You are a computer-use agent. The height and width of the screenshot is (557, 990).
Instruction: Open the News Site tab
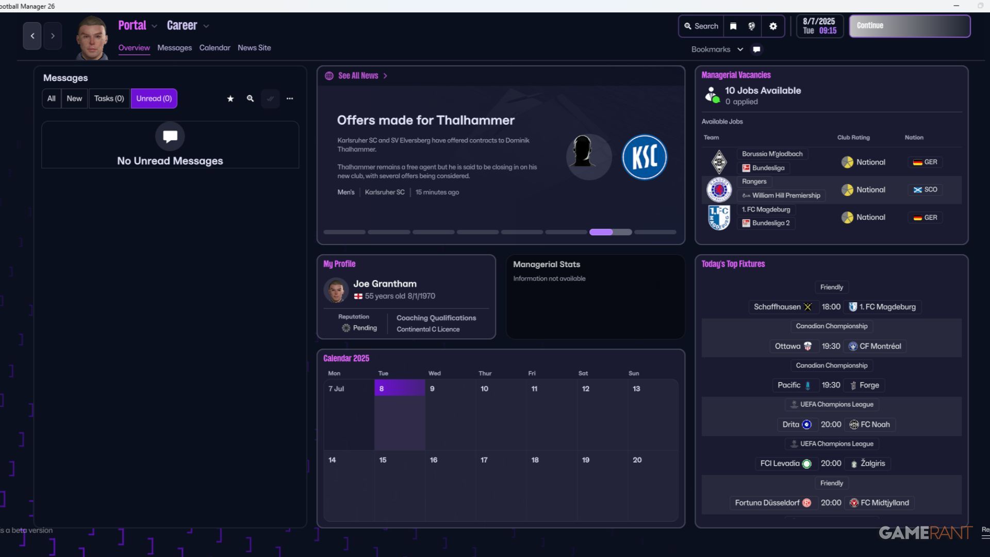click(x=254, y=48)
